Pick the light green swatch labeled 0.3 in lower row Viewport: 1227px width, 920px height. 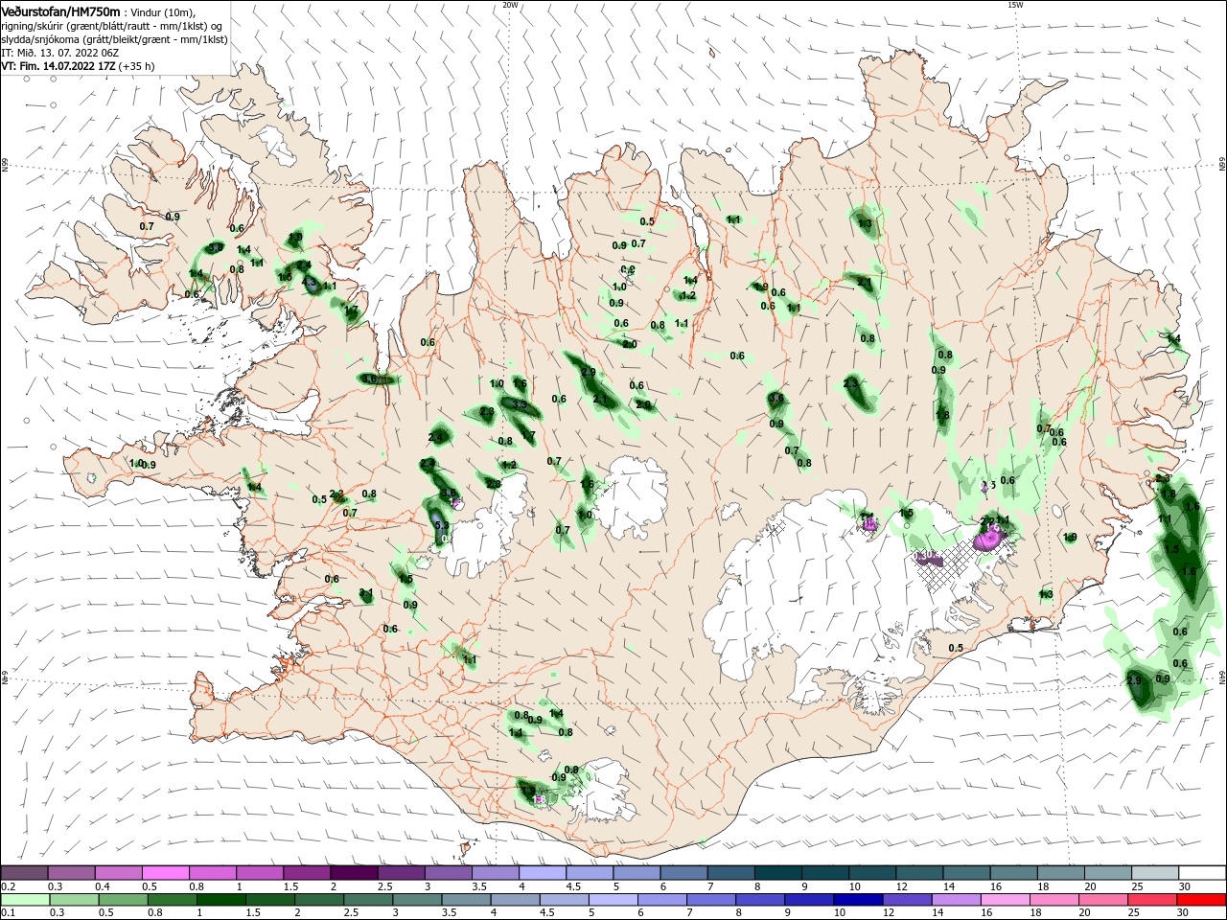click(73, 900)
